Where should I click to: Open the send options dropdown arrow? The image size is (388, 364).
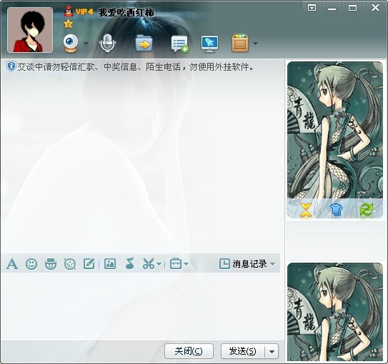(x=272, y=351)
